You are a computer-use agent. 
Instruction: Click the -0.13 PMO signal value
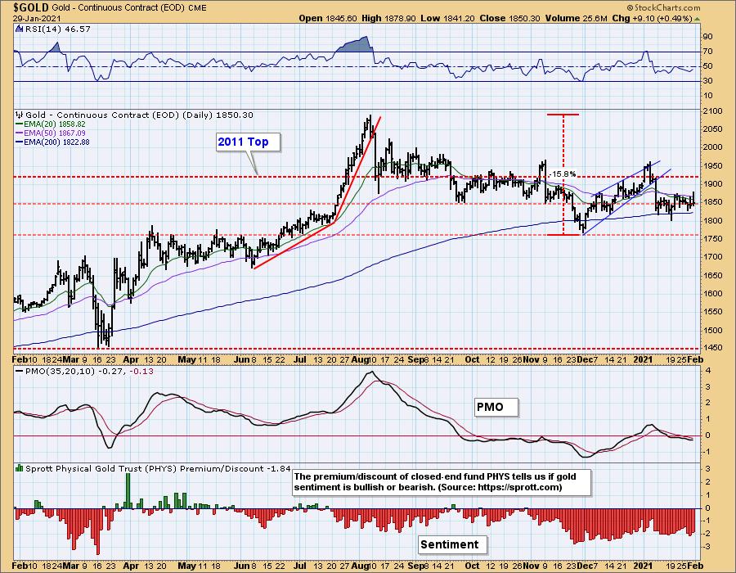coord(141,371)
